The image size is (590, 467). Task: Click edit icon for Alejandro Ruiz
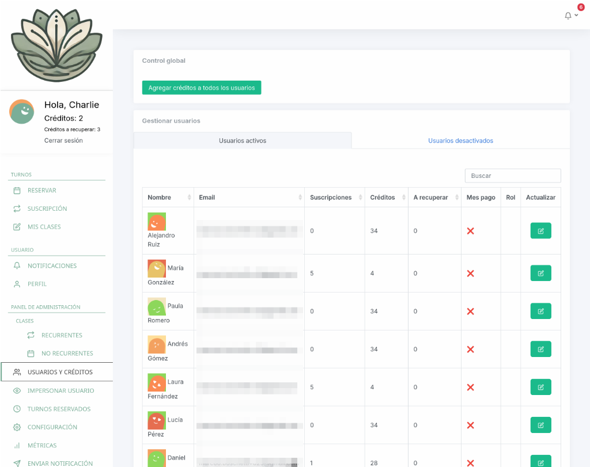pos(540,231)
